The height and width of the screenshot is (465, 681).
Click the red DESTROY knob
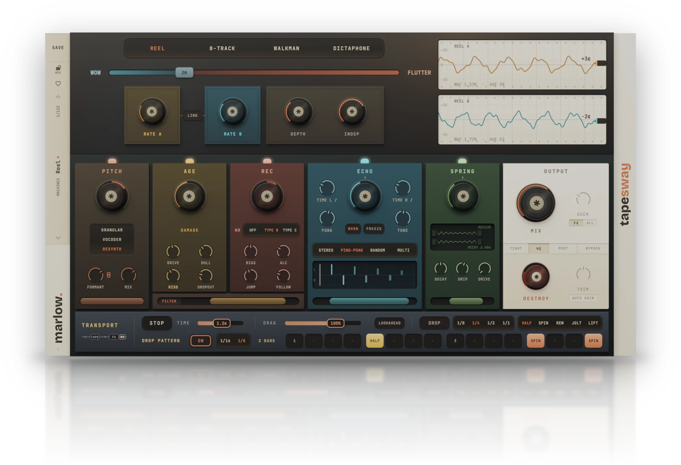coord(536,277)
